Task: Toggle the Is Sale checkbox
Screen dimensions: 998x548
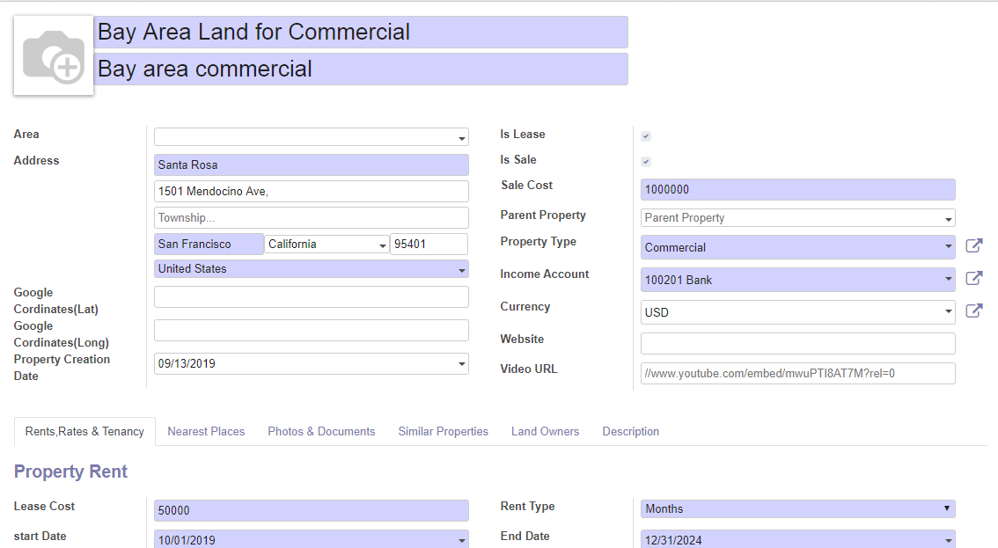Action: pyautogui.click(x=646, y=162)
